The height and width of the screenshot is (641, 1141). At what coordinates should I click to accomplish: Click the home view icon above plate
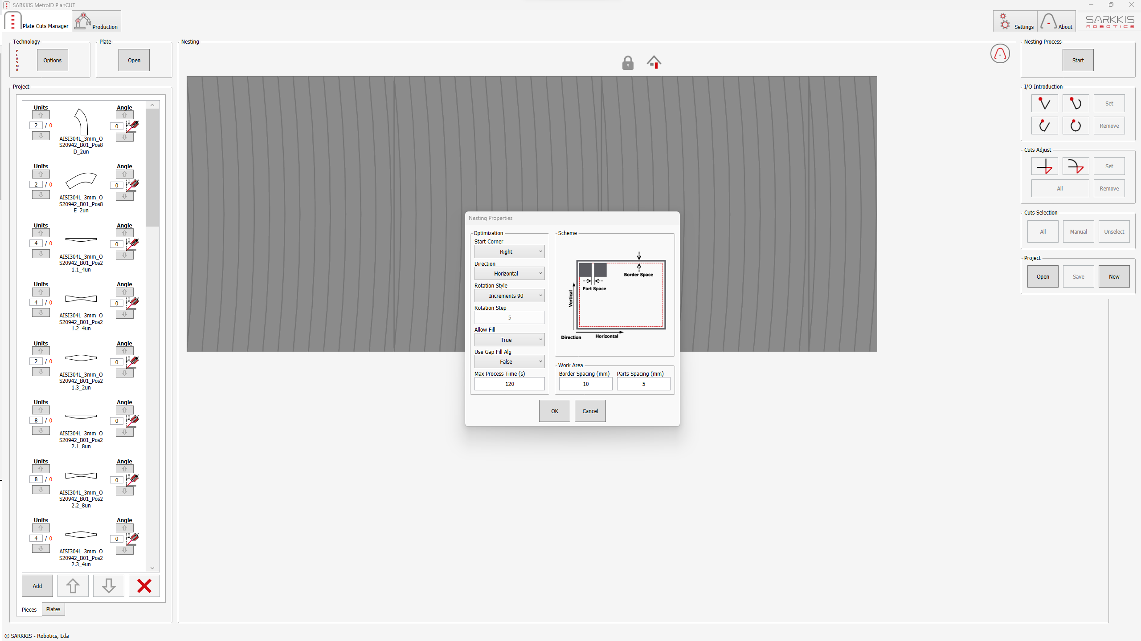tap(654, 62)
